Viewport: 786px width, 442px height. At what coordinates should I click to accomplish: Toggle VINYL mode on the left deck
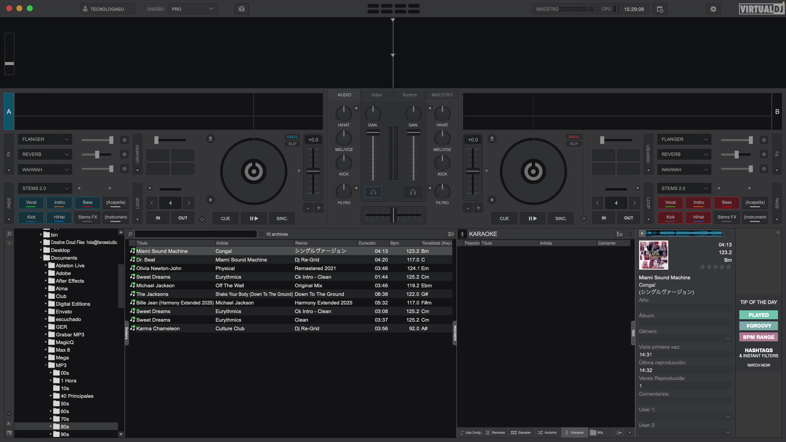tap(292, 137)
